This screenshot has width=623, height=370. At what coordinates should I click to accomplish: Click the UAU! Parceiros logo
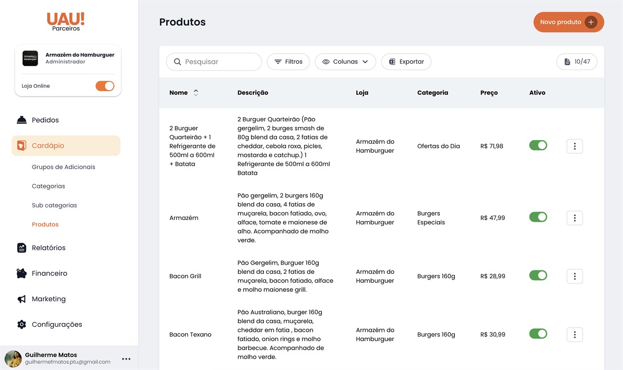click(x=66, y=22)
